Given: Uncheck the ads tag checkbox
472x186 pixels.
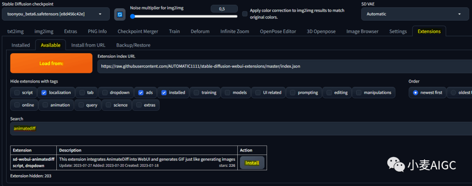Looking at the screenshot, I should pyautogui.click(x=141, y=93).
